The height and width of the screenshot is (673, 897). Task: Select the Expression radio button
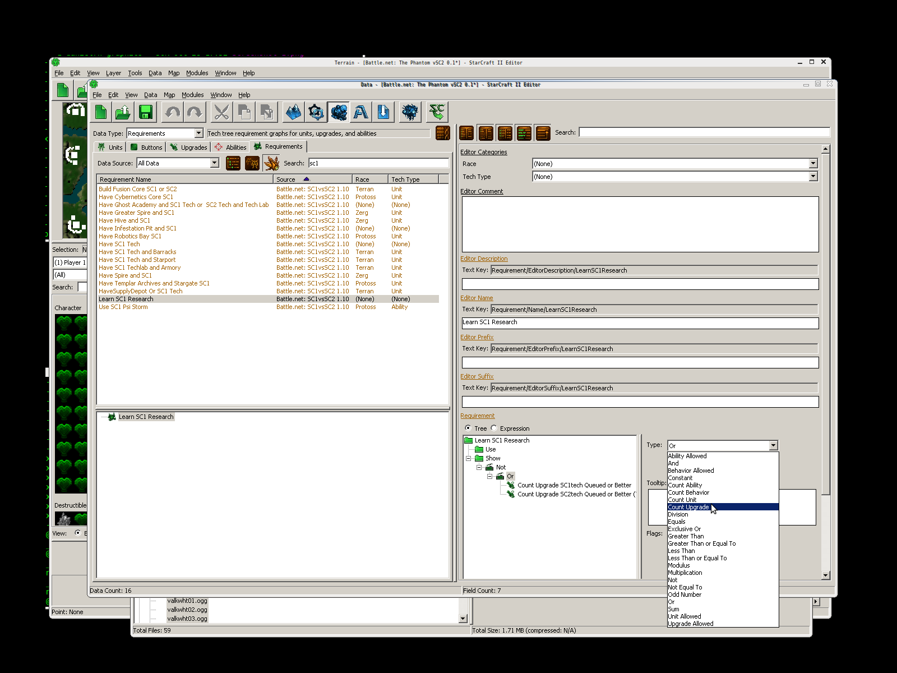coord(494,428)
